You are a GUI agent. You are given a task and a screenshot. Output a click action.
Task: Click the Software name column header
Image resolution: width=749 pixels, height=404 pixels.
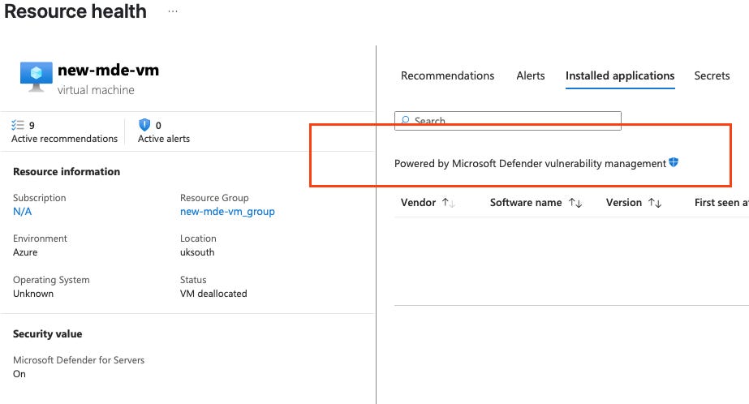click(526, 203)
